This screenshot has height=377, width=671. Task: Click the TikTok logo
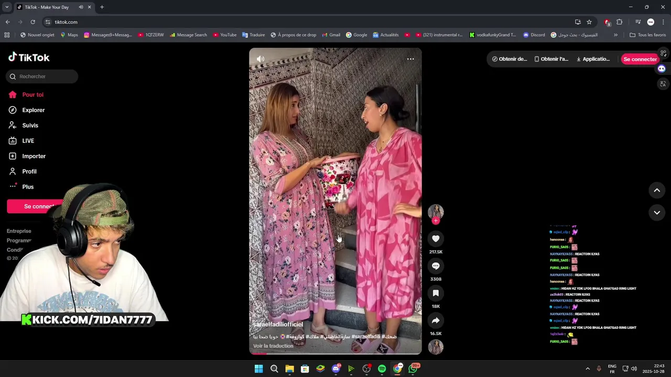point(29,57)
